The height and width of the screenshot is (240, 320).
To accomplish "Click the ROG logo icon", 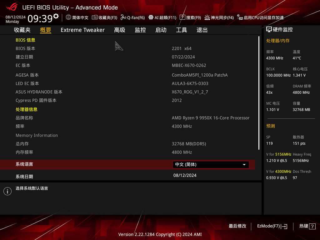I will click(x=12, y=7).
